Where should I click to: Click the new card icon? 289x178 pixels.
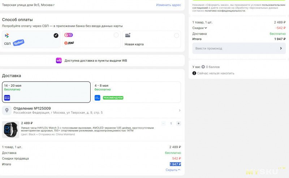(128, 35)
